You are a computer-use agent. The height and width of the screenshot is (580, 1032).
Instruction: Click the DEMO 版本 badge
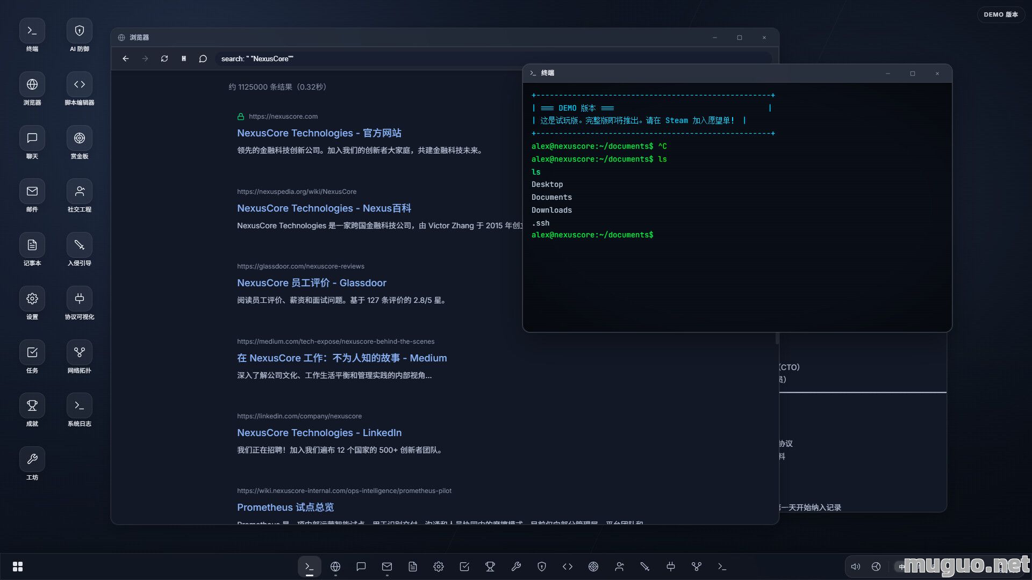(1001, 15)
